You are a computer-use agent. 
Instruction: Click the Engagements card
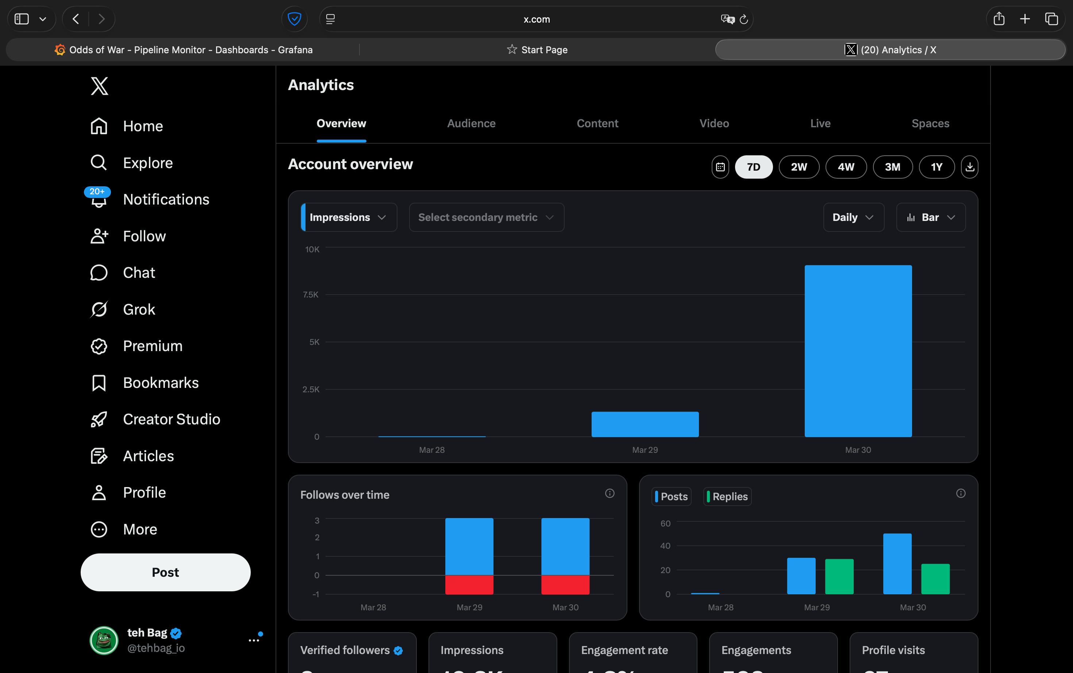coord(773,653)
